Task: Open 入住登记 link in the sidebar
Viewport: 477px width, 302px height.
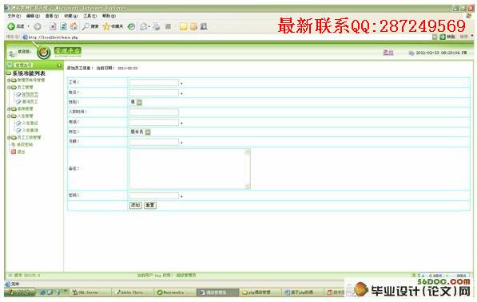Action: [x=30, y=124]
